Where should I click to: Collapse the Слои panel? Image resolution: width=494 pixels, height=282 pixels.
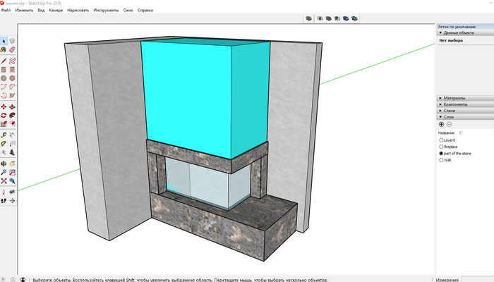[x=449, y=117]
